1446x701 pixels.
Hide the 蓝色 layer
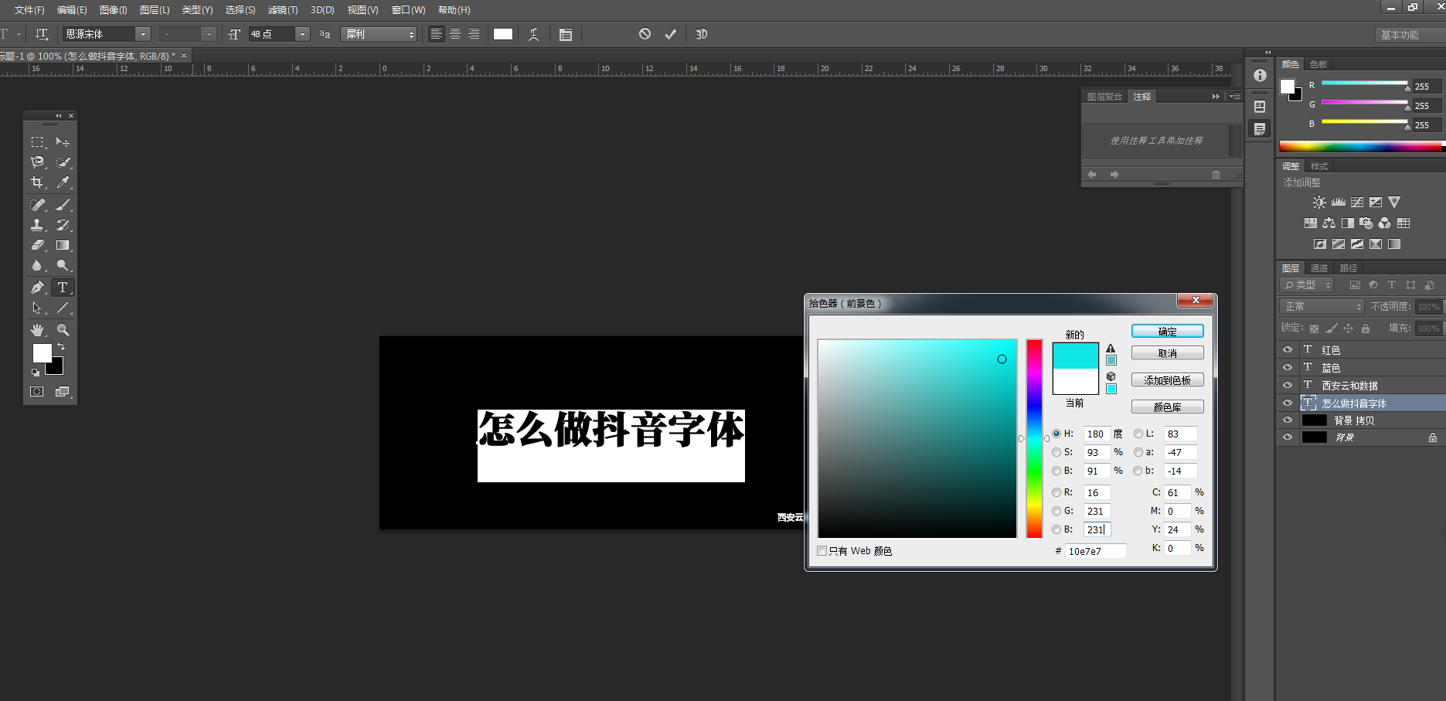click(x=1288, y=367)
